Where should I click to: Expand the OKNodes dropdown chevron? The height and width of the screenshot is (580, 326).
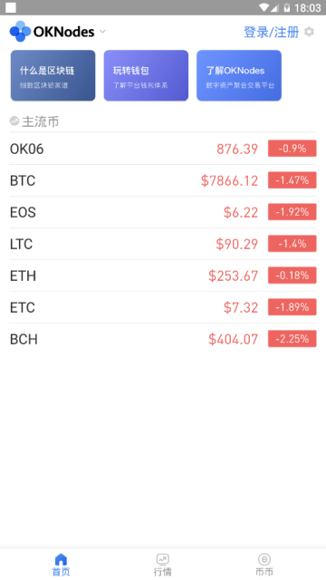pos(102,32)
